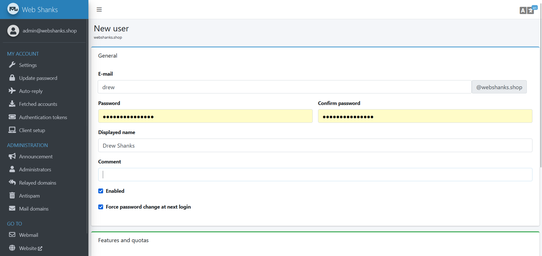Click the Fetched accounts download icon
Screen dimensions: 542x256
(12, 104)
